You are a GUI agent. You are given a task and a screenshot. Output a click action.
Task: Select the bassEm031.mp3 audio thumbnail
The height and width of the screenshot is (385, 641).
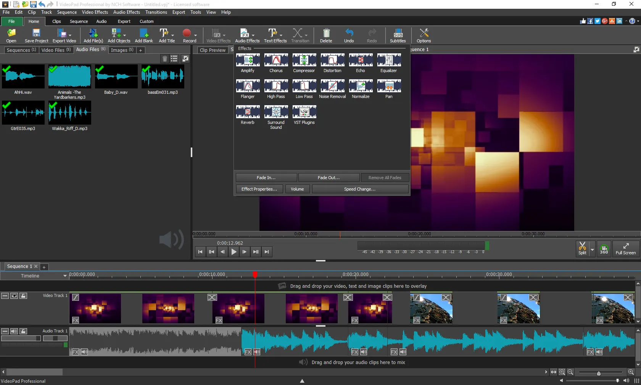tap(163, 79)
